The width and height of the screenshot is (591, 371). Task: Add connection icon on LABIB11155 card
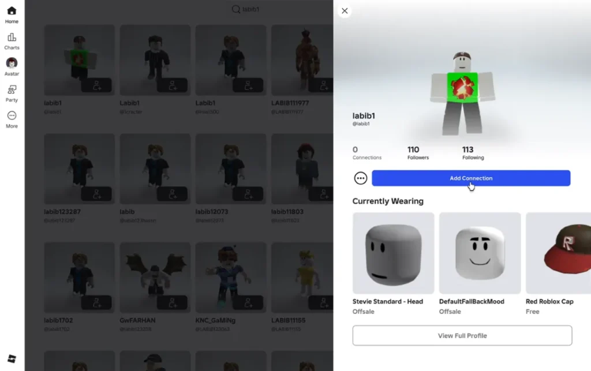(321, 302)
